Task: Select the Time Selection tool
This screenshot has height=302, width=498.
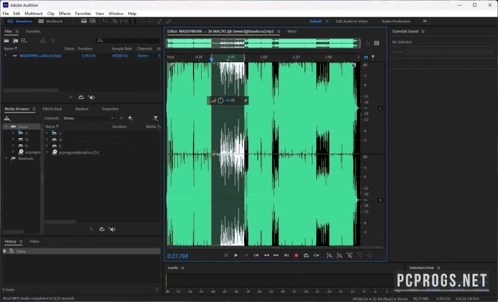Action: 133,21
